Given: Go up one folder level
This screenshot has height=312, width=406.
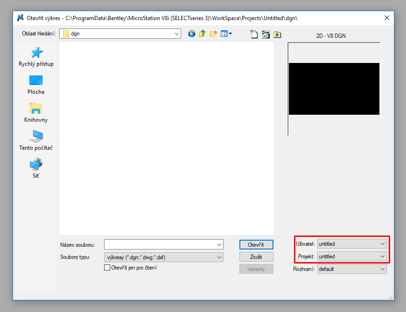Looking at the screenshot, I should pos(202,34).
